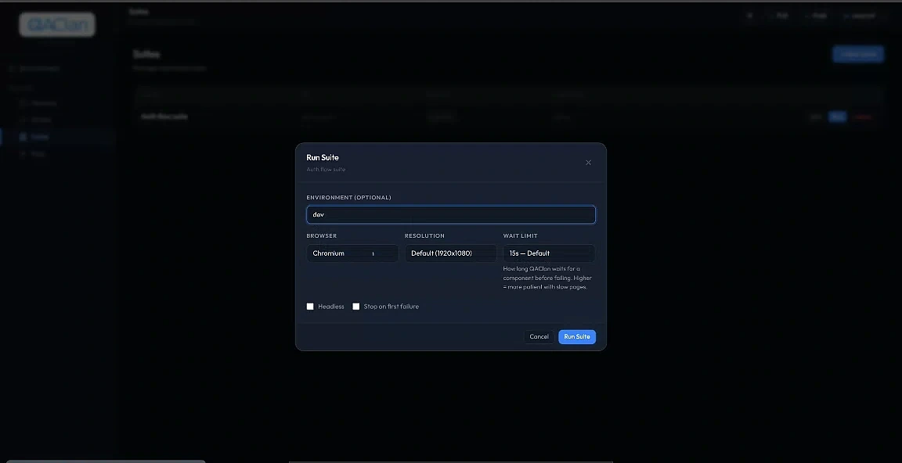This screenshot has height=463, width=902.
Task: Close the Run Suite dialog with X
Action: [588, 163]
